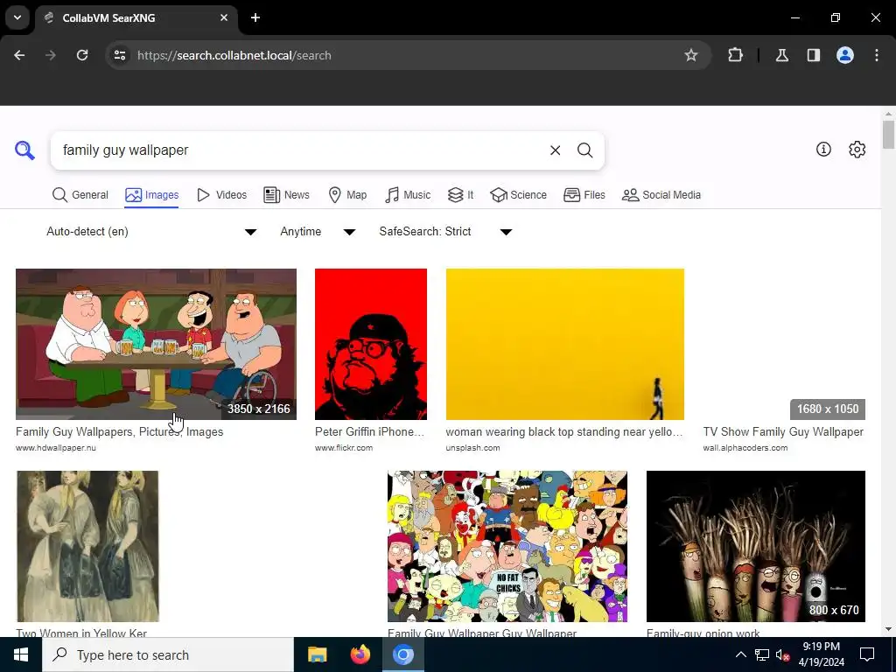Click Family Guy Wallpapers, Pictures, Images title

[x=119, y=432]
